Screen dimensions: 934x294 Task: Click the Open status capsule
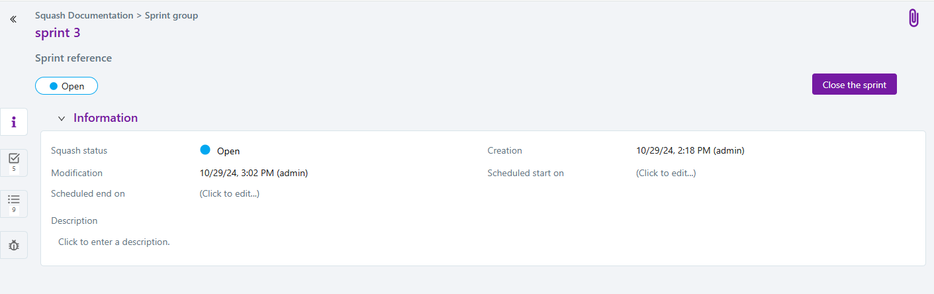[x=66, y=86]
